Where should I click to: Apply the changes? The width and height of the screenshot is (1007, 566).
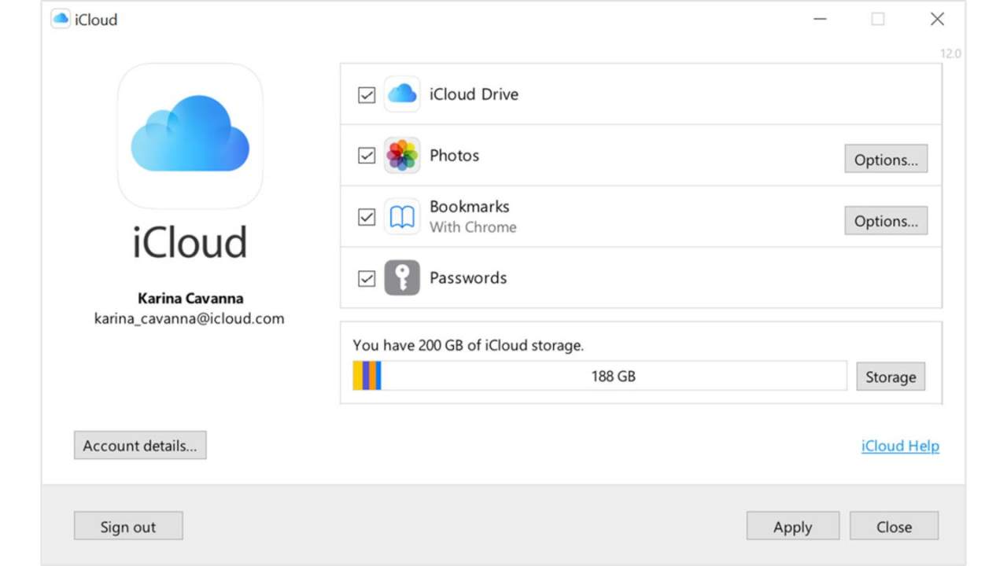(x=793, y=527)
